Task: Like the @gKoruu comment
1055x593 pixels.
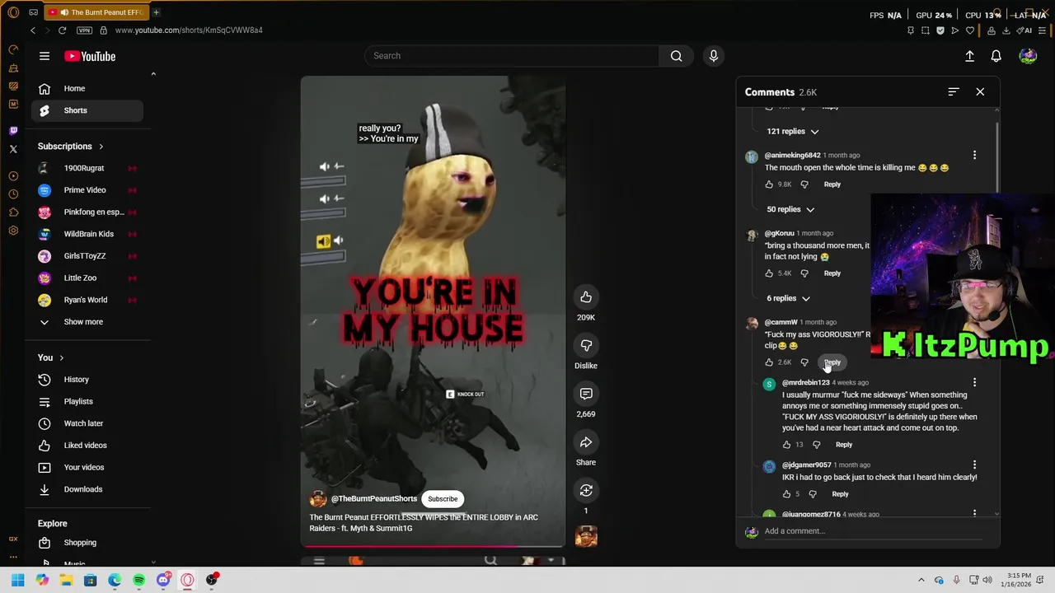Action: click(x=769, y=273)
